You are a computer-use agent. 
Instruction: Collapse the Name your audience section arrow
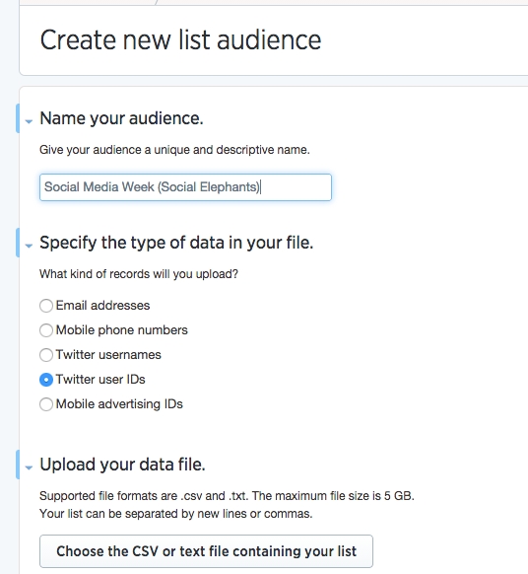point(29,121)
